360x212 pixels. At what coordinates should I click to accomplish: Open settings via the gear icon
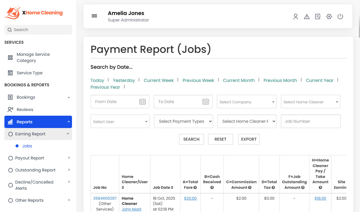[329, 17]
